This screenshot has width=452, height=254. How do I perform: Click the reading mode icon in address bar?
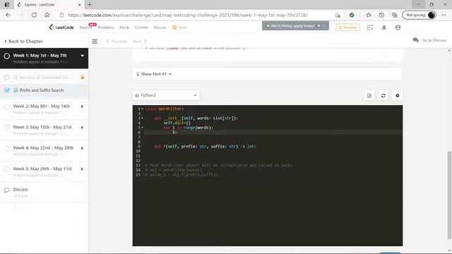(x=338, y=15)
